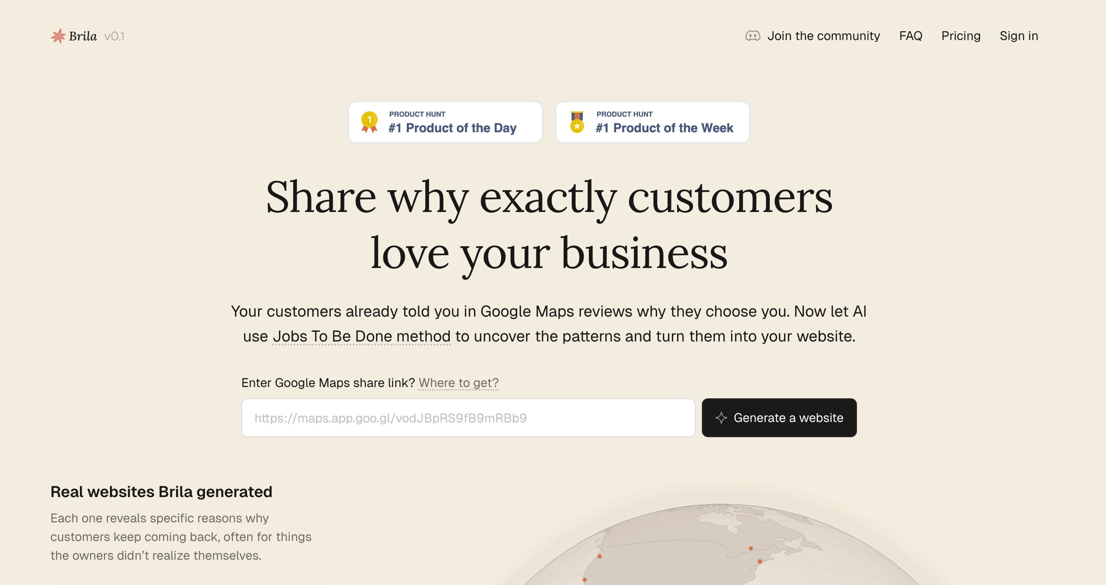Click the Discord community icon

pyautogui.click(x=753, y=36)
